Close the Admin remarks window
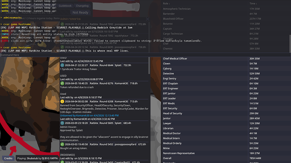 (x=148, y=19)
